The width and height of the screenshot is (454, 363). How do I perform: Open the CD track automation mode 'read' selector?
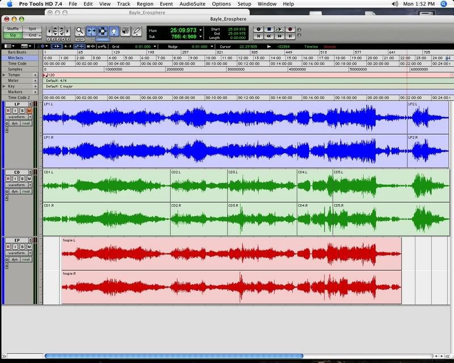pyautogui.click(x=26, y=191)
